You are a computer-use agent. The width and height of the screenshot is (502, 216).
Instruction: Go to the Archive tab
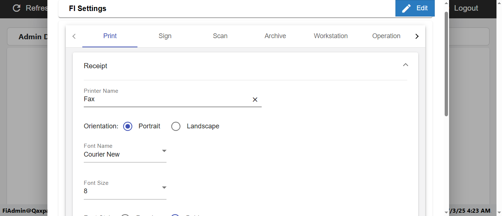275,36
